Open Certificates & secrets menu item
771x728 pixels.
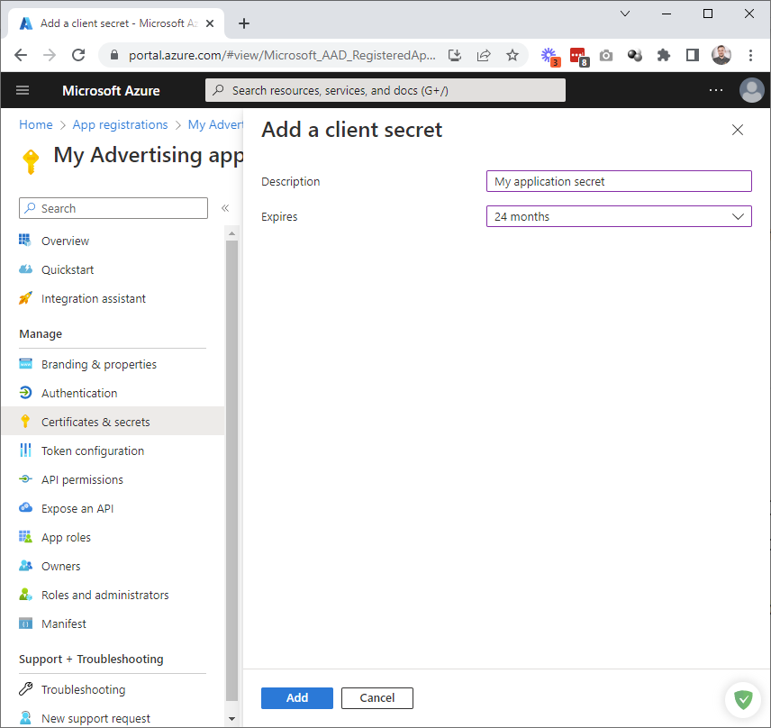coord(95,422)
